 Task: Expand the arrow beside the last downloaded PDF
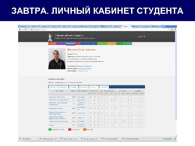(x=141, y=139)
